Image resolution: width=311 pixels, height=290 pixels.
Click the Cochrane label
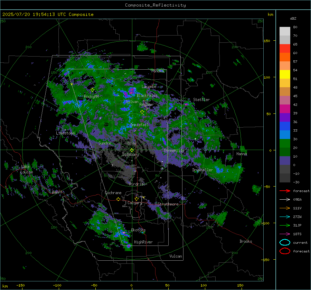(x=113, y=193)
